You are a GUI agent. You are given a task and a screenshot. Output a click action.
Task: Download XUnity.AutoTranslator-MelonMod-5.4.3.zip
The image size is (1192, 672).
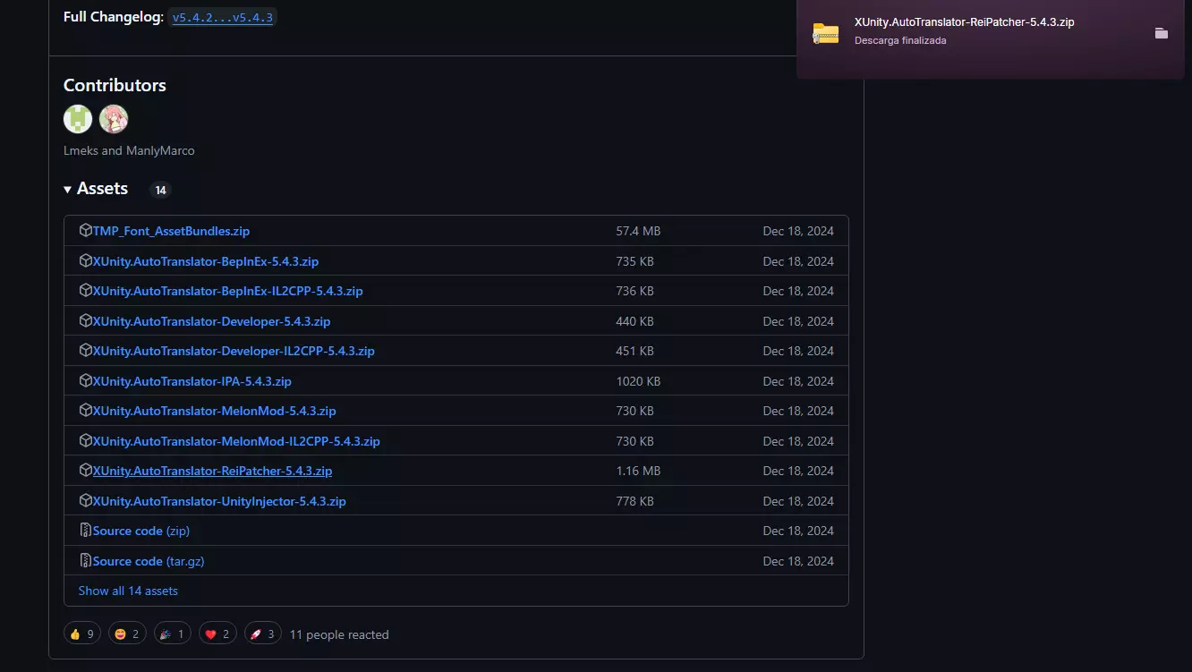coord(215,411)
